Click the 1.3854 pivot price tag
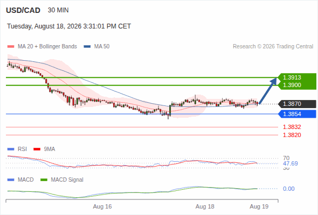318x215 pixels. click(298, 114)
